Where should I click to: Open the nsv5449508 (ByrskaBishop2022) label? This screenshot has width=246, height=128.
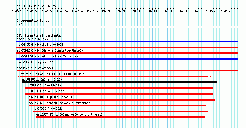(x=41, y=45)
